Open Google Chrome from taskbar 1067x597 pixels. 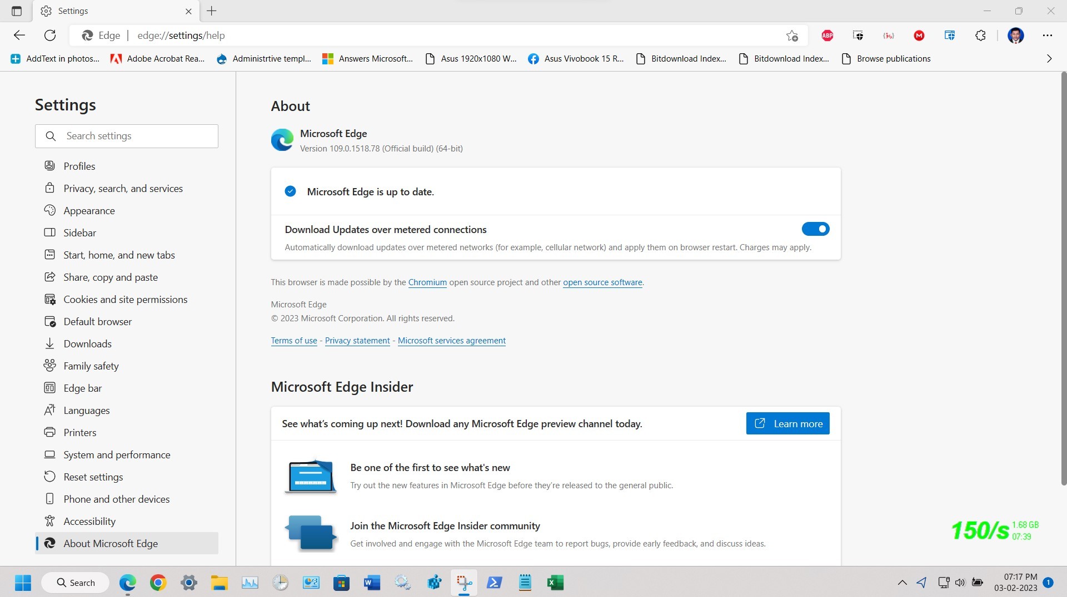click(158, 583)
